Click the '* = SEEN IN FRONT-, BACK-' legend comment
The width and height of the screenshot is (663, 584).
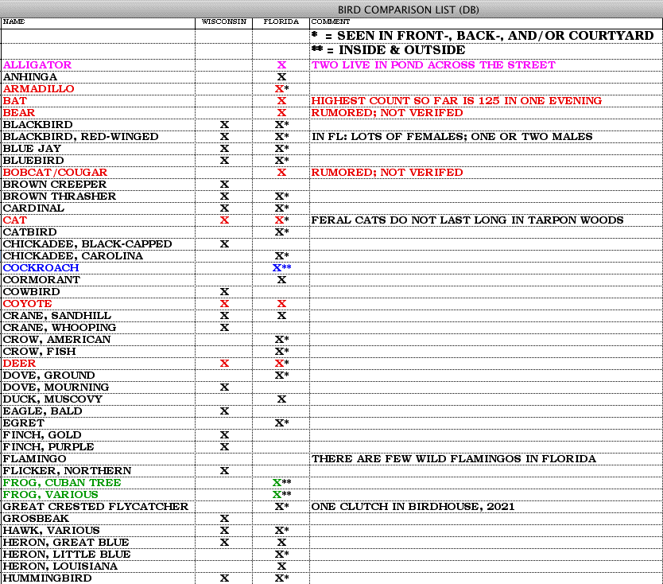tap(483, 36)
